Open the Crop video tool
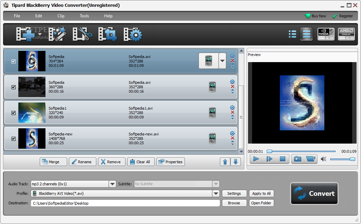Viewport: 361px width, 224px height. tap(107, 34)
